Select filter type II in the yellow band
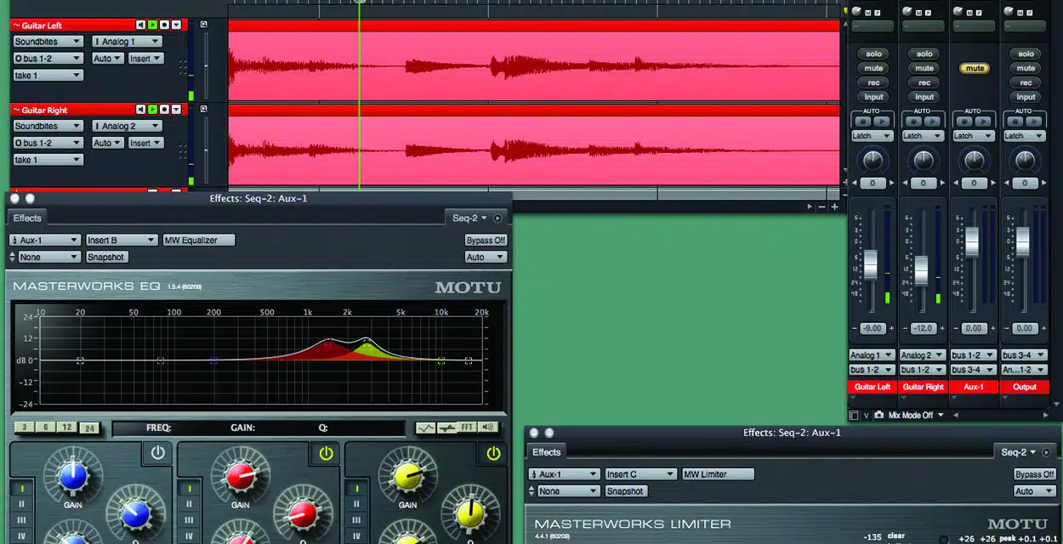1063x544 pixels. [x=357, y=504]
